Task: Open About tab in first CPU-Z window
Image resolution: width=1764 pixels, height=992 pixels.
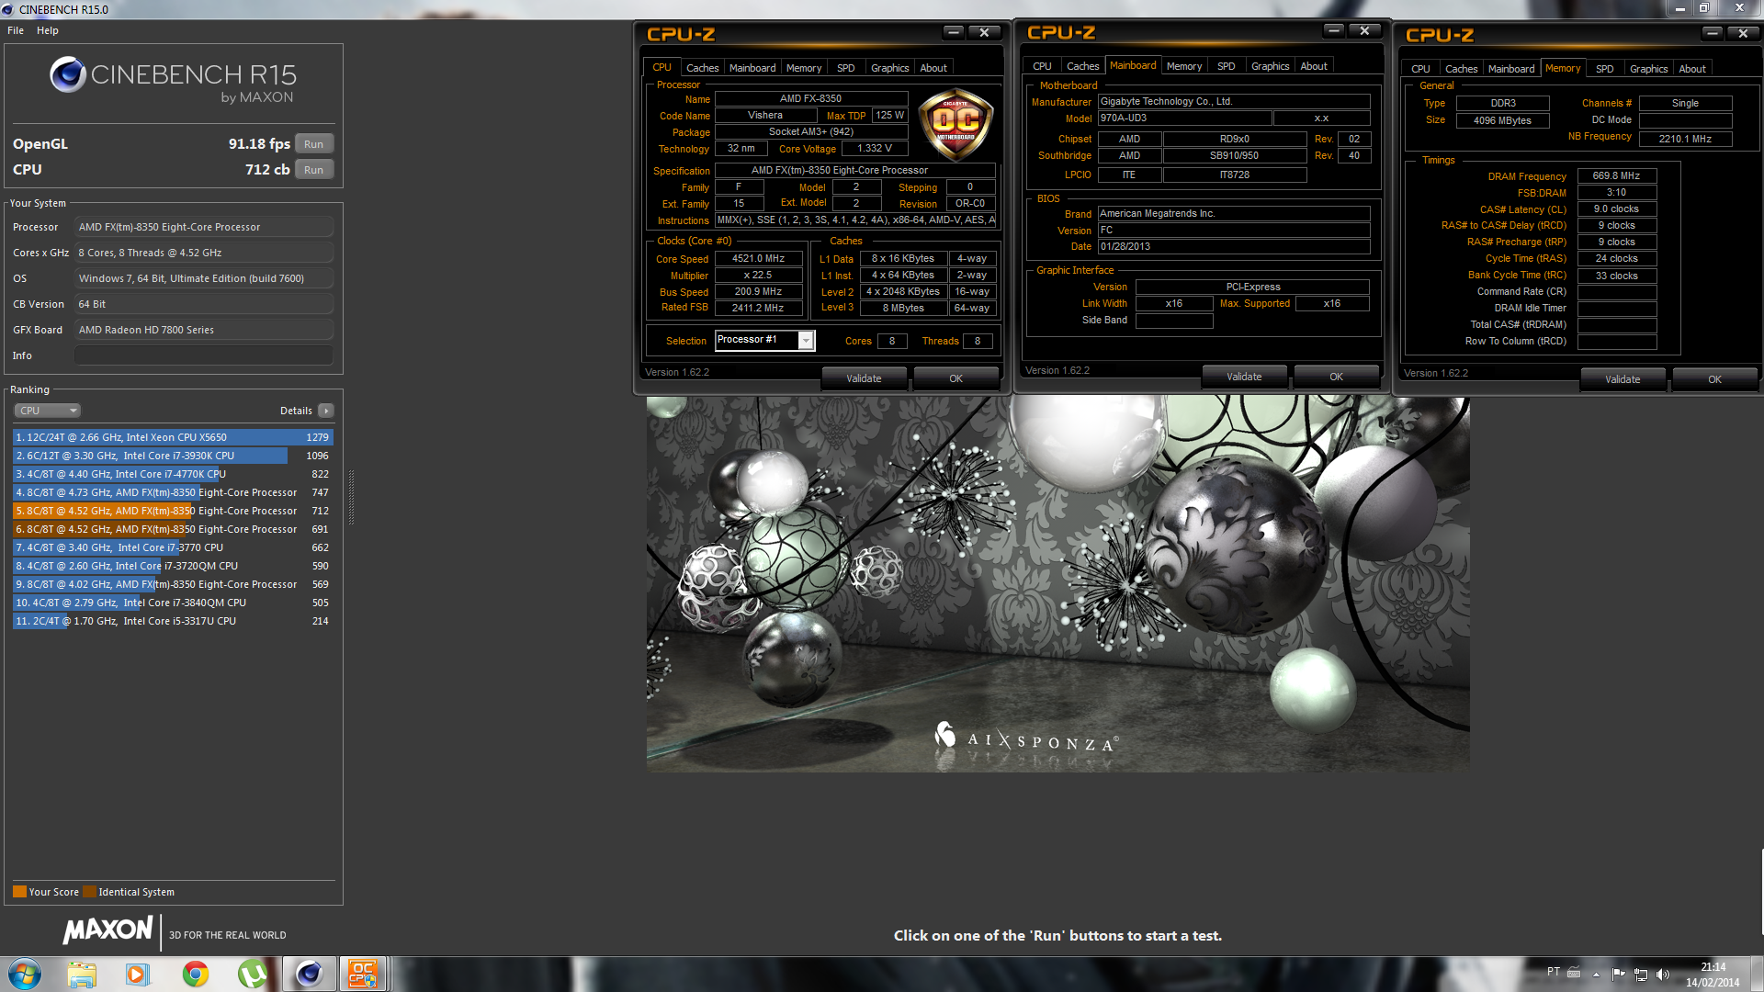Action: 933,68
